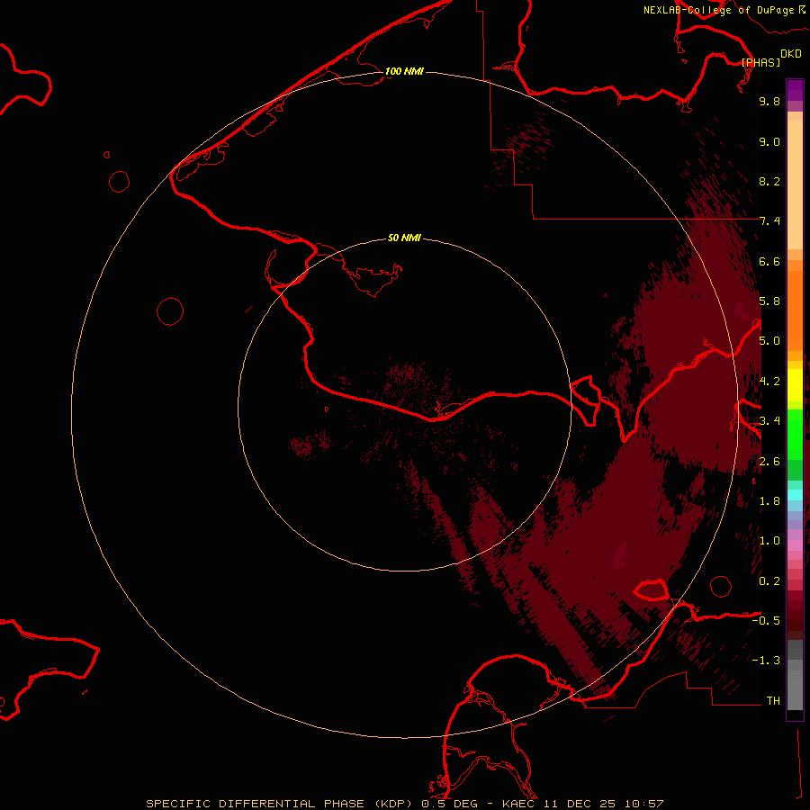Click the gray segment of the color bar

(x=795, y=675)
